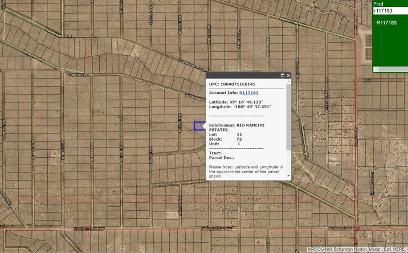Click the popup's pointer tail
This screenshot has height=253, width=408.
204,126
